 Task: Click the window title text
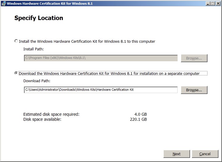50,4
